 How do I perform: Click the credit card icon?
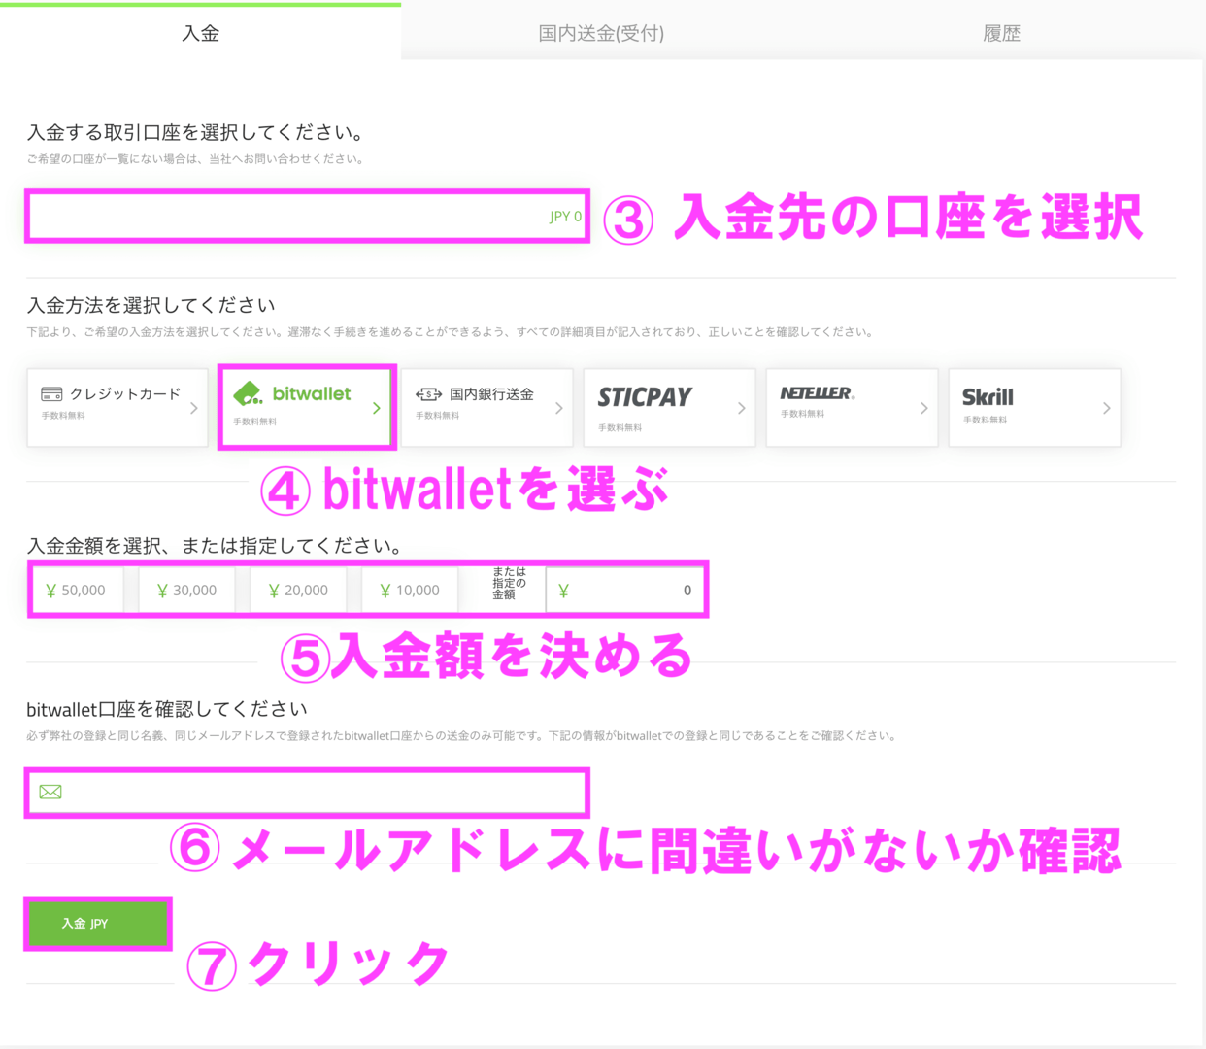[x=51, y=394]
